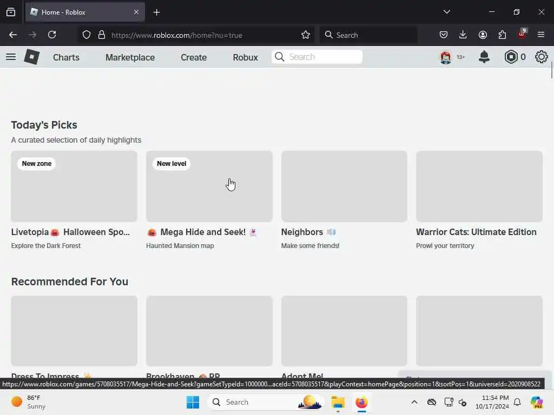Open the user avatar profile

(446, 57)
